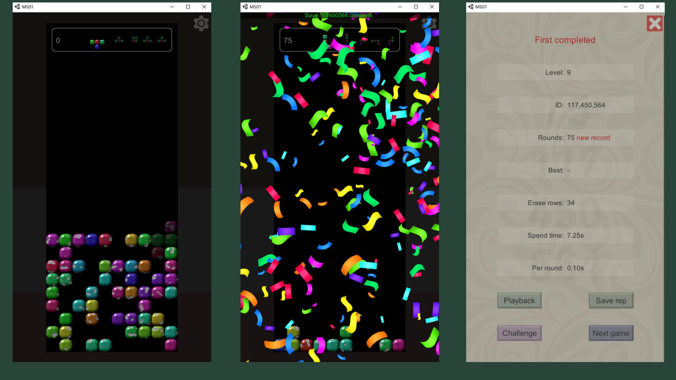676x380 pixels.
Task: Click the Playback button to replay game
Action: pos(519,300)
